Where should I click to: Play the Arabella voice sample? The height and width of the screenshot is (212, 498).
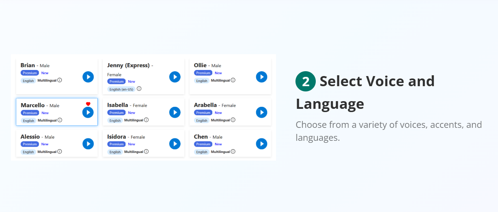point(261,112)
